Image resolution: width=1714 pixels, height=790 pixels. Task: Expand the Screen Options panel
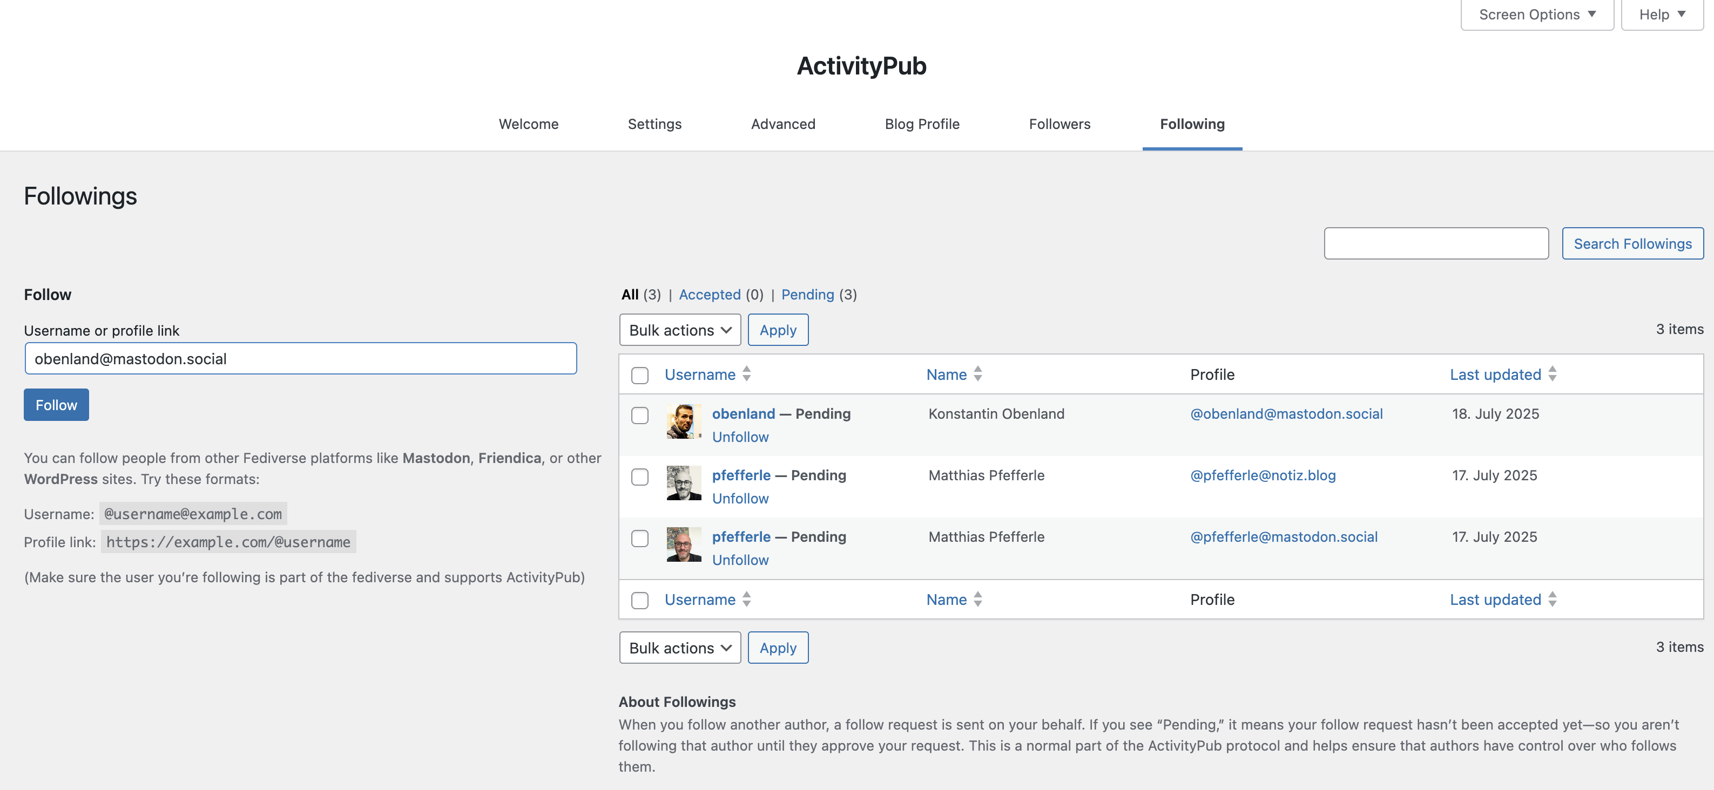coord(1537,15)
